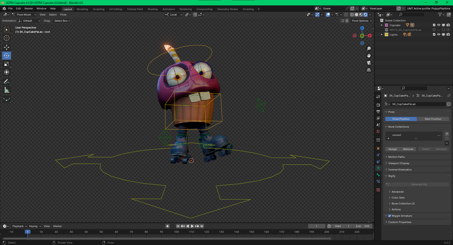
Task: Click the viewport zoom magnifier icon
Action: [369, 49]
